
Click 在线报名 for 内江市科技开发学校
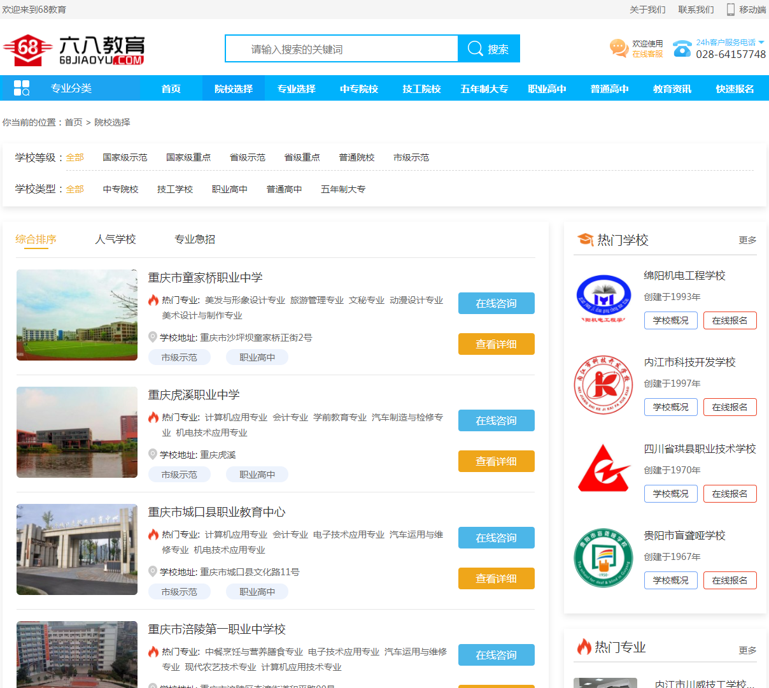(730, 407)
